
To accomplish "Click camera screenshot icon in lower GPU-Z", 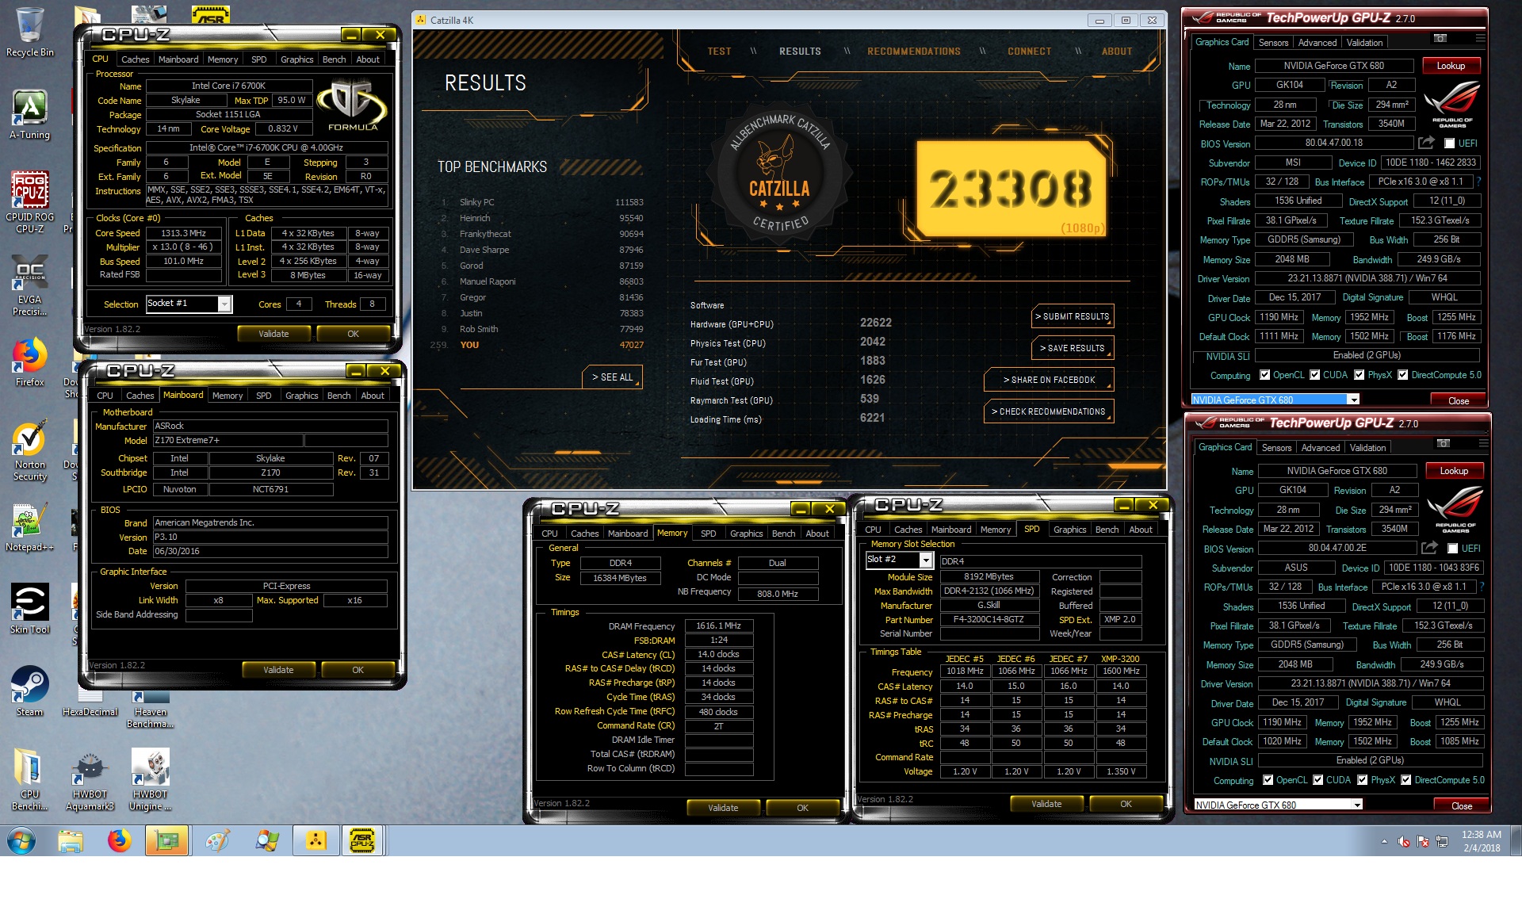I will [x=1444, y=443].
